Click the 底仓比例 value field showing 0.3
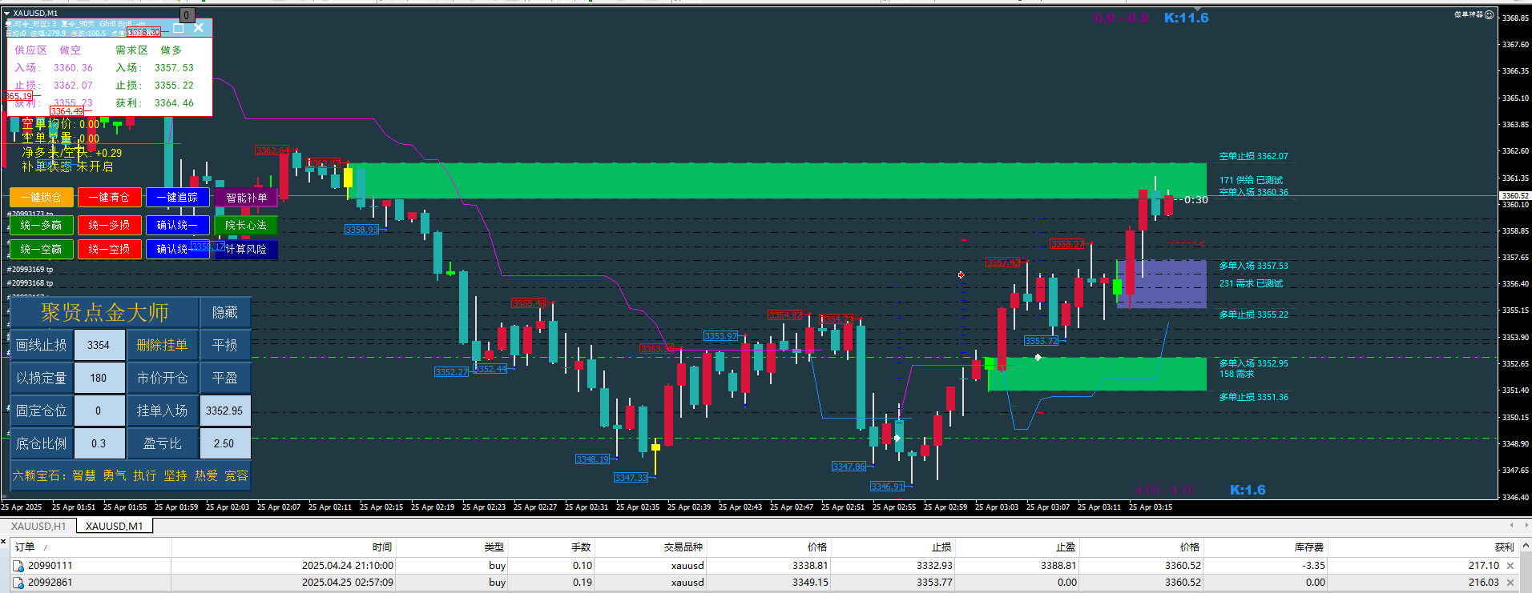 tap(99, 443)
